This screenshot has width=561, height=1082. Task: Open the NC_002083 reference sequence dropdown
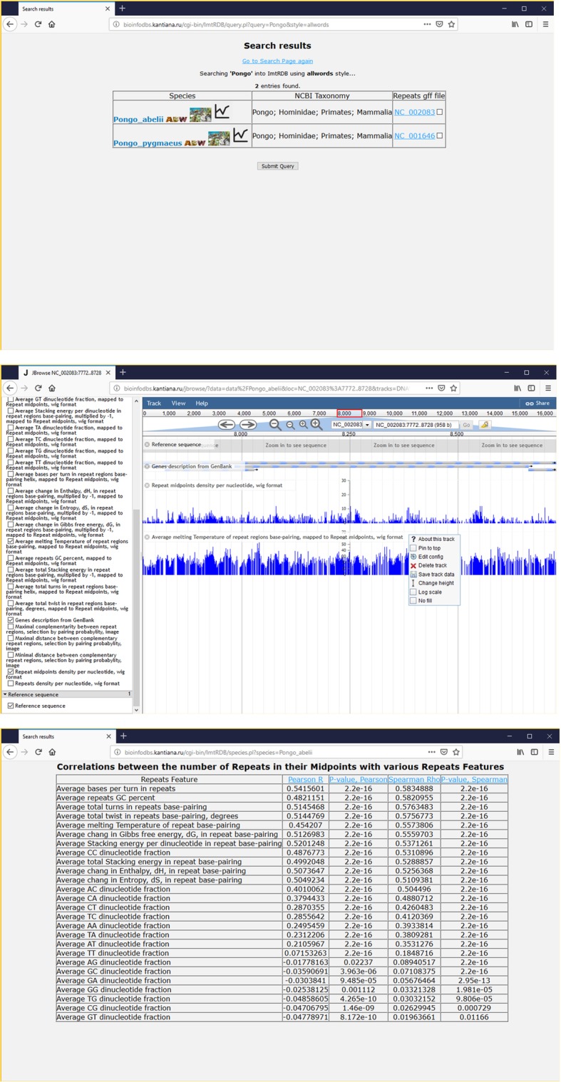point(351,425)
